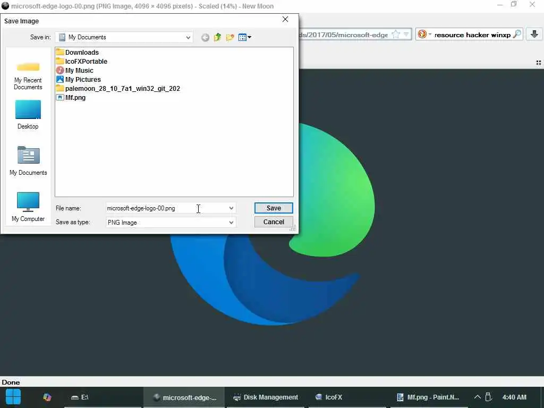Image resolution: width=544 pixels, height=408 pixels.
Task: Select My Computer in the places bar
Action: [x=28, y=207]
